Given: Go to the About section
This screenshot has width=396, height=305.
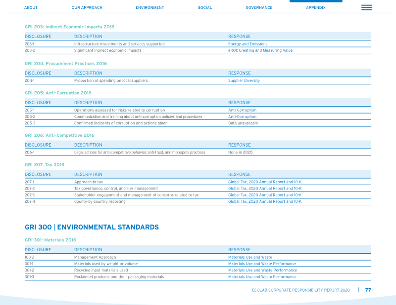Looking at the screenshot, I should point(31,7).
